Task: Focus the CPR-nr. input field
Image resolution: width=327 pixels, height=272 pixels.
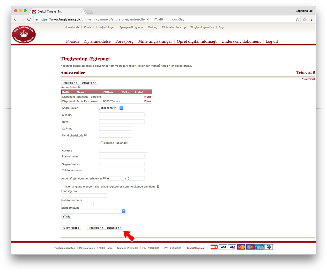Action: click(x=122, y=115)
